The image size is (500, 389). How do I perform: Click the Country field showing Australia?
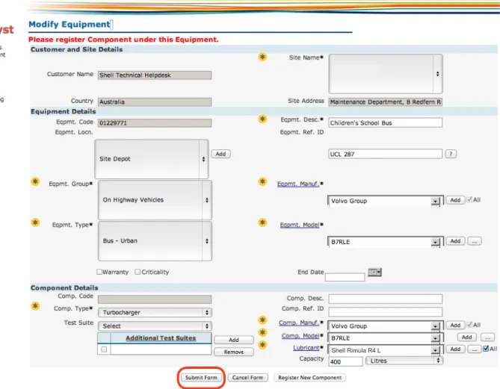155,102
